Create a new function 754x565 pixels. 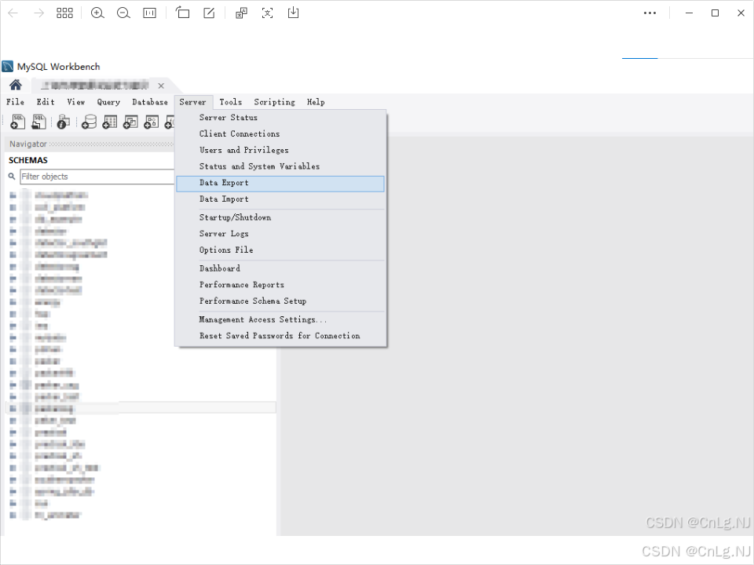[x=171, y=122]
